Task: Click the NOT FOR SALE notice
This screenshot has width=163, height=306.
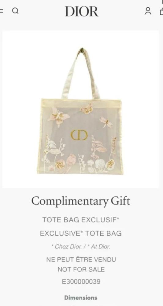Action: [81, 270]
